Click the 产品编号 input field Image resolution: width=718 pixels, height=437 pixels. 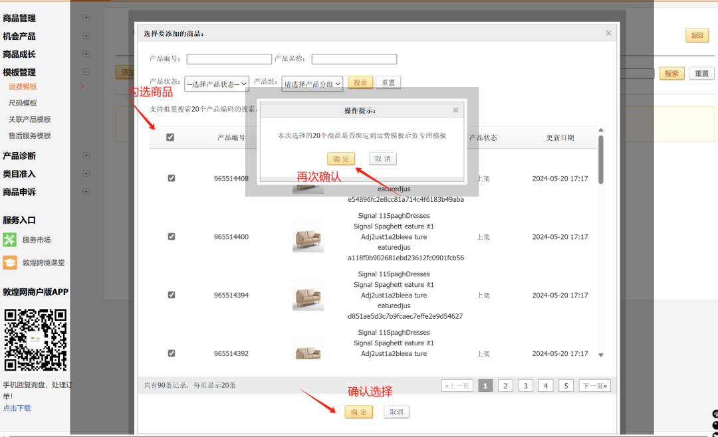[x=229, y=58]
